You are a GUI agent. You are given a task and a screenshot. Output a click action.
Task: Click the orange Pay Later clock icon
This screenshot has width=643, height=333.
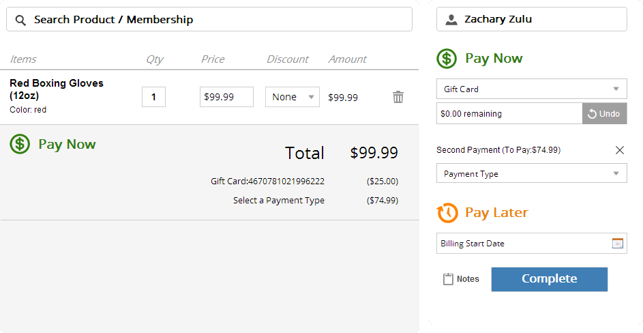pyautogui.click(x=447, y=213)
